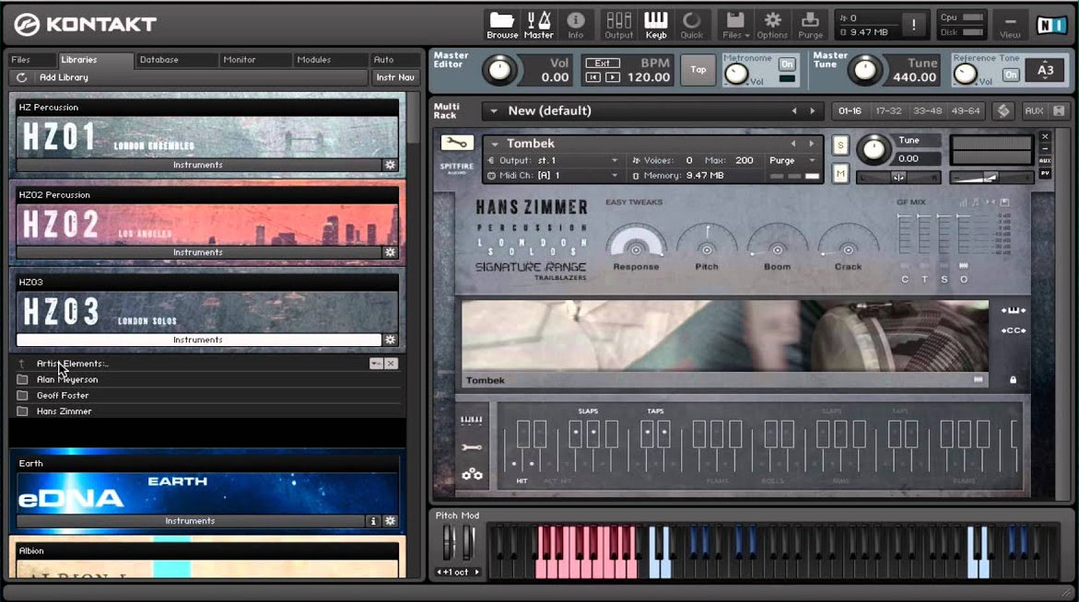The image size is (1079, 602).
Task: Toggle the AUX rack button
Action: tap(1034, 110)
